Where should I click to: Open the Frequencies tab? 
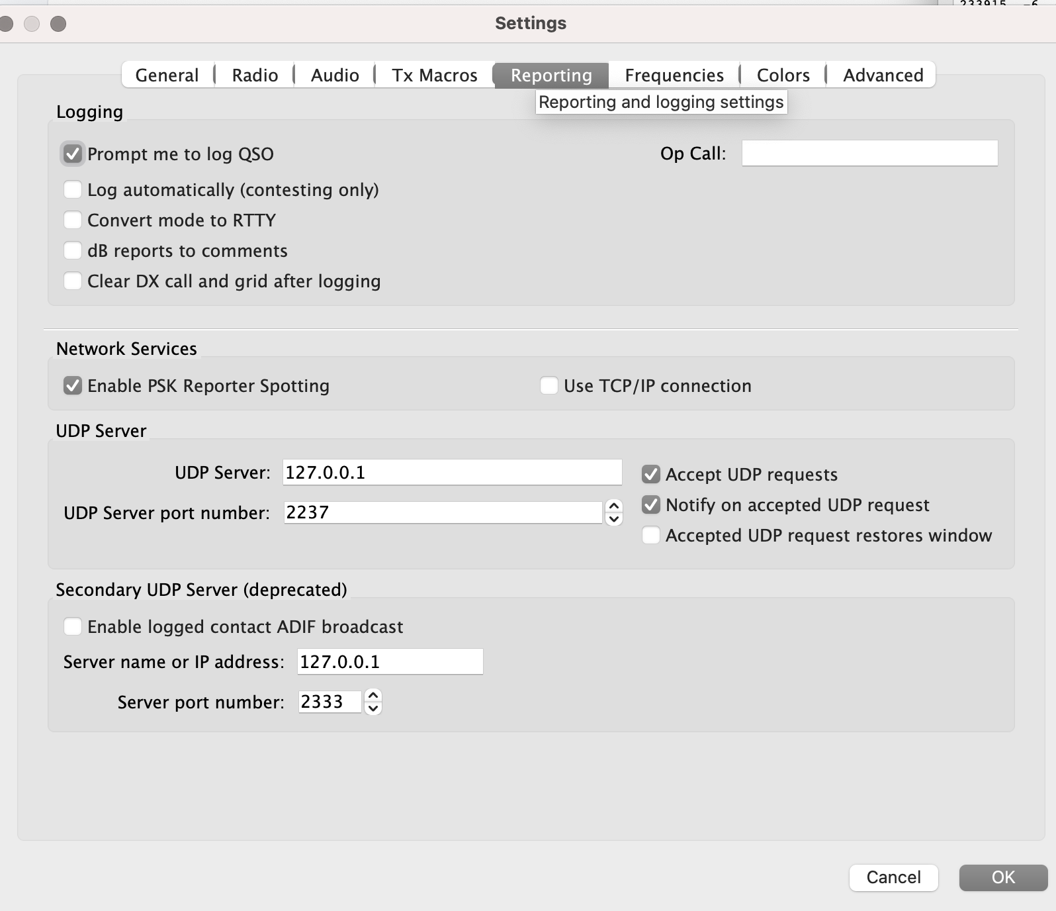tap(674, 75)
